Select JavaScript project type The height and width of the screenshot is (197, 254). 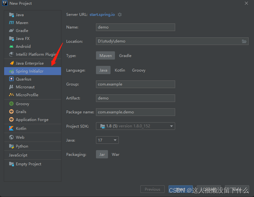tap(18, 155)
